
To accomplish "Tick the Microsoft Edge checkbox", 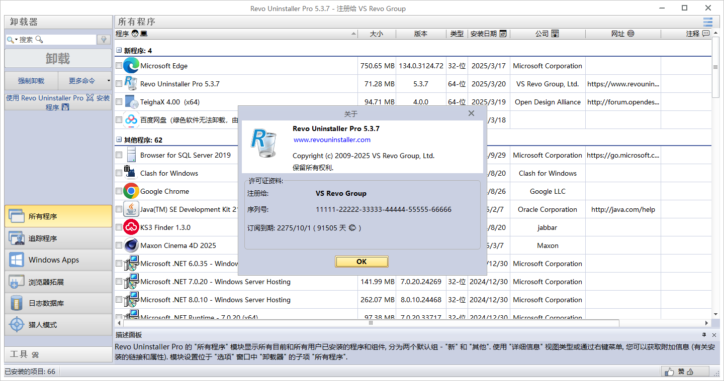I will [119, 66].
